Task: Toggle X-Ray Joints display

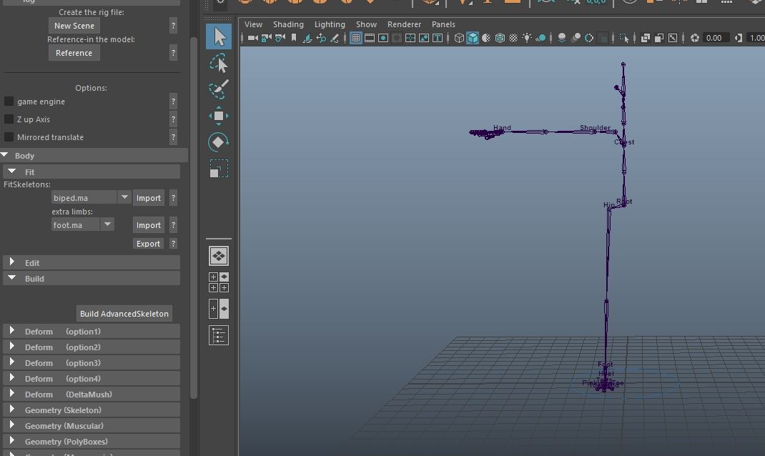Action: (673, 38)
